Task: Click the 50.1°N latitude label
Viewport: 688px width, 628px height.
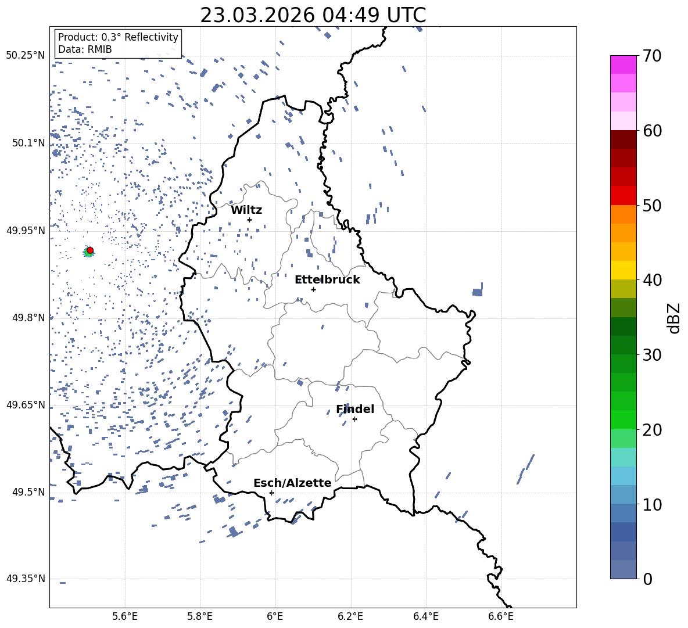Action: [x=28, y=143]
